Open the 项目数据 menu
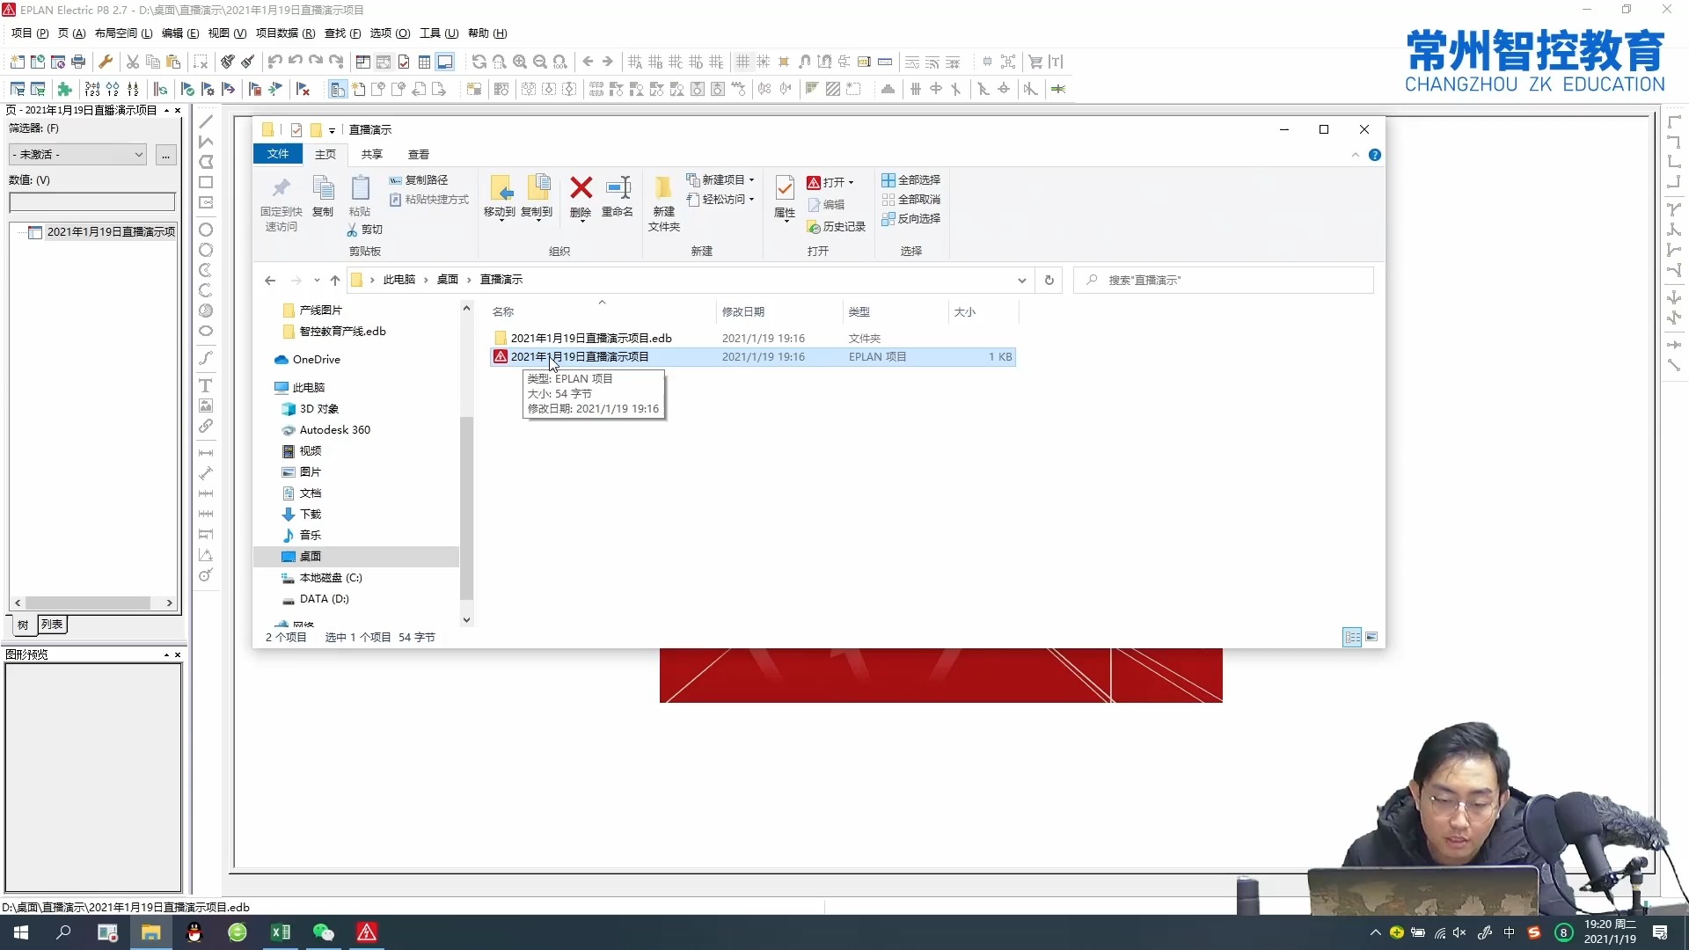The image size is (1689, 950). 284,33
